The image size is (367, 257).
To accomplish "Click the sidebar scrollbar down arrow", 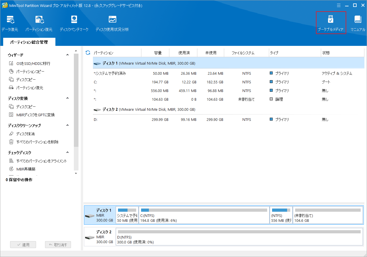I will 76,173.
